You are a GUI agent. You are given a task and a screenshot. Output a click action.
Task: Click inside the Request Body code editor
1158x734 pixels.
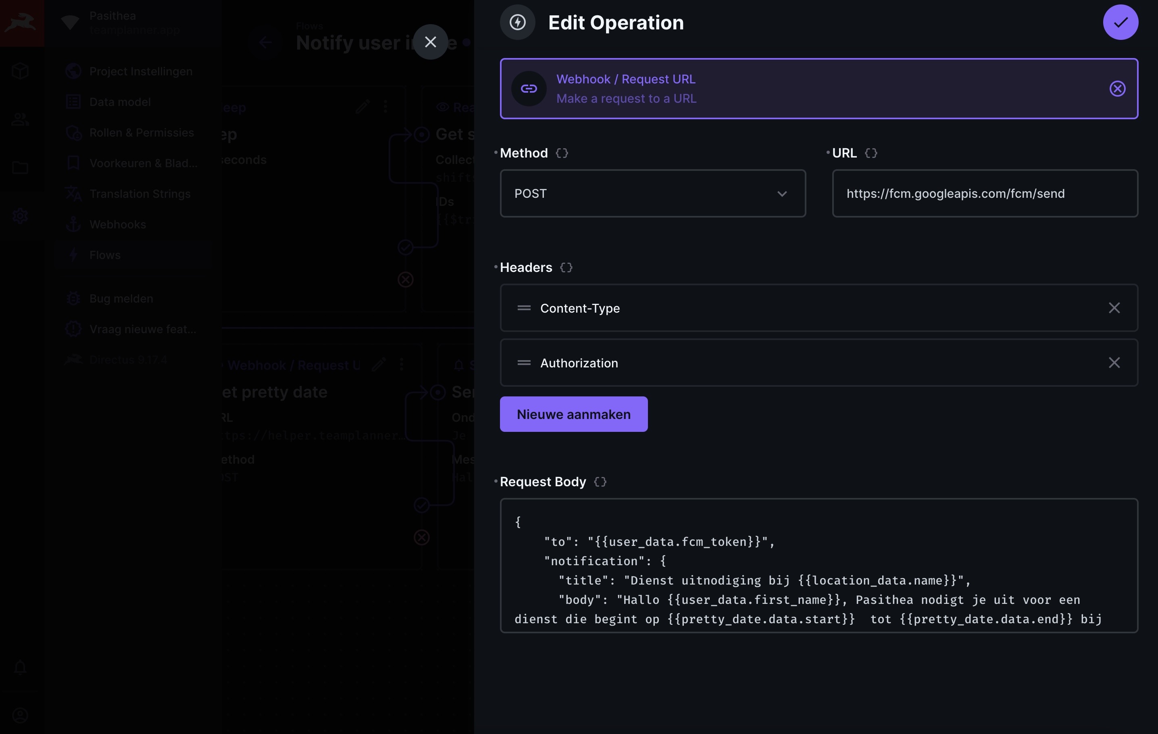pos(819,566)
